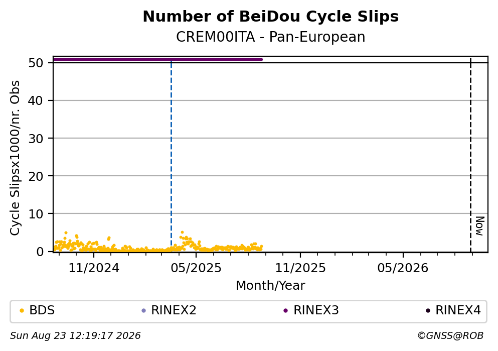This screenshot has height=351, width=498.
Task: Click the yellow BDS legend marker
Action: click(x=22, y=311)
